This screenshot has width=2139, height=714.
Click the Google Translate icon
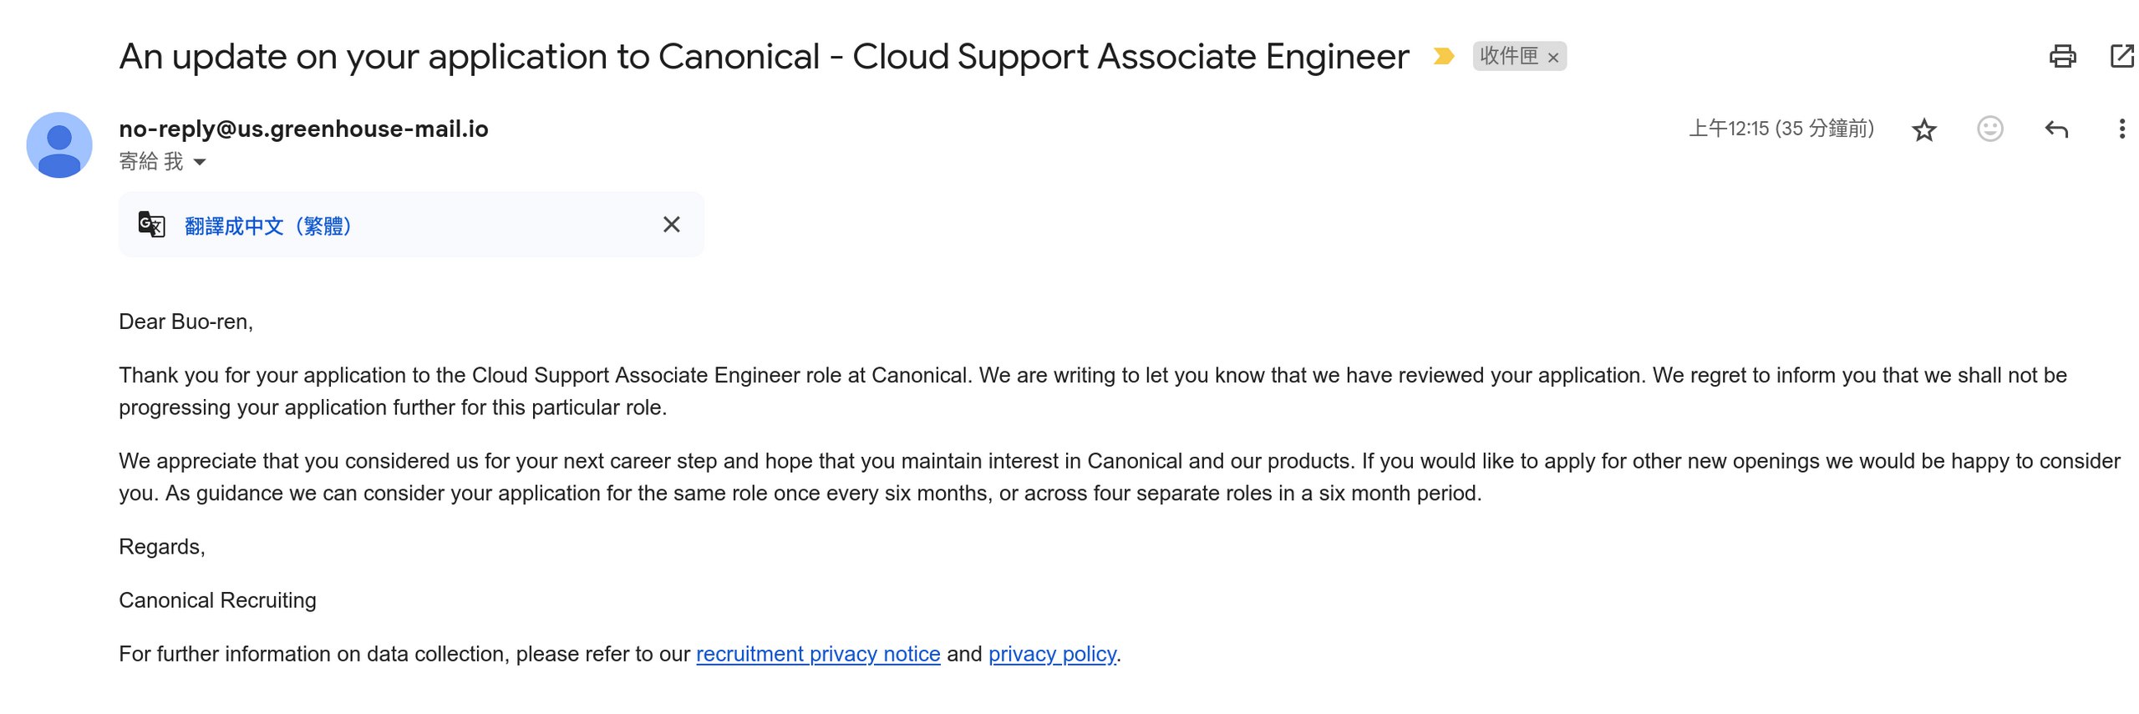click(x=151, y=225)
